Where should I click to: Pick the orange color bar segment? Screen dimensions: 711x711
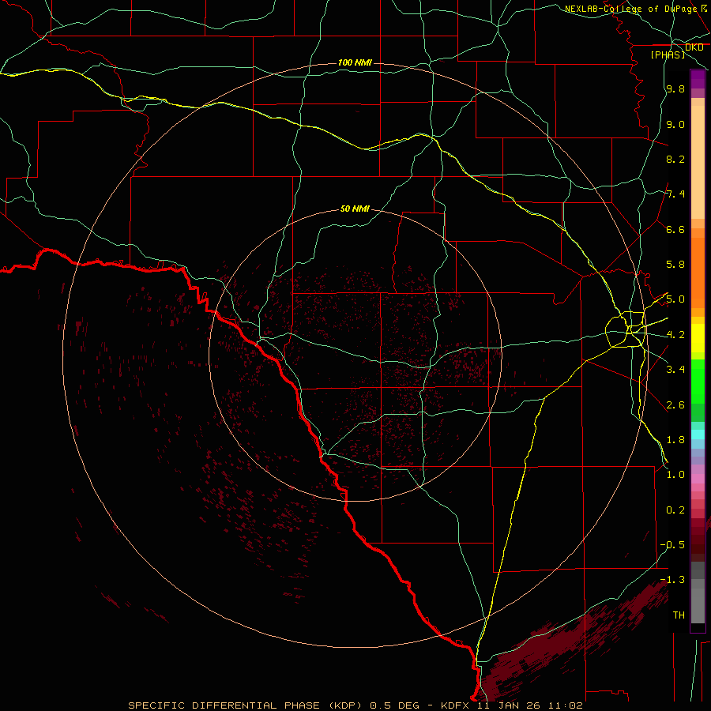coord(698,273)
